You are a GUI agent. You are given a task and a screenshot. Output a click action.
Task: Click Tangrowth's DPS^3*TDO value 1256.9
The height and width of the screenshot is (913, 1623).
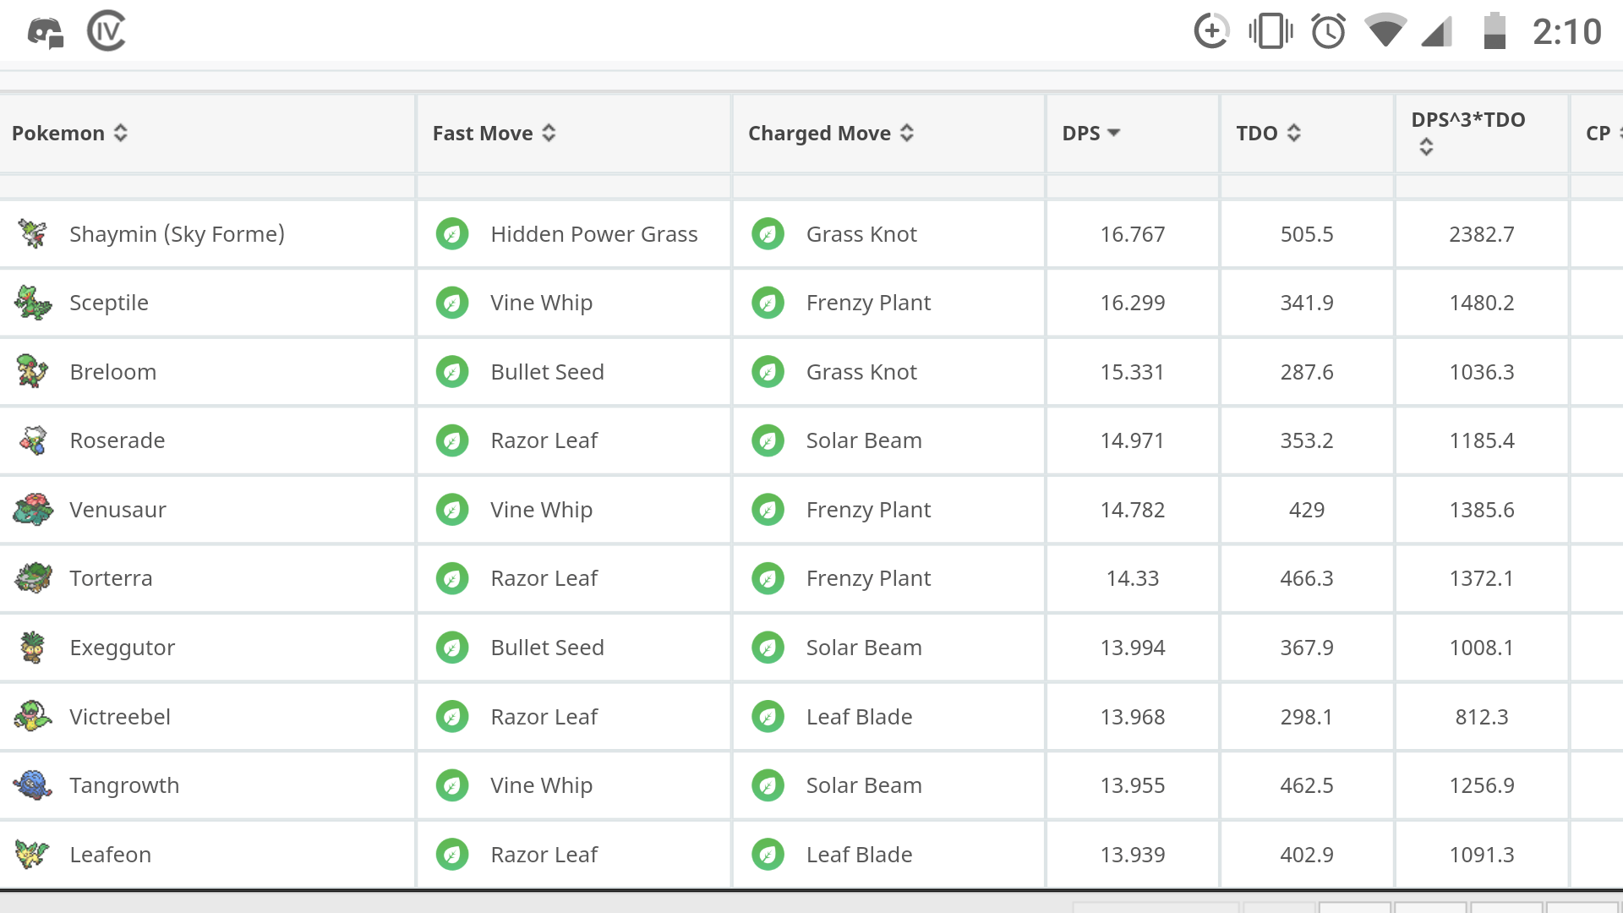(1482, 785)
